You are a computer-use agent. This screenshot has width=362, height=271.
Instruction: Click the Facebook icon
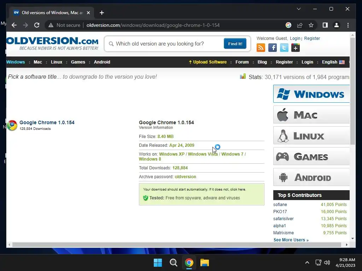coord(273,48)
